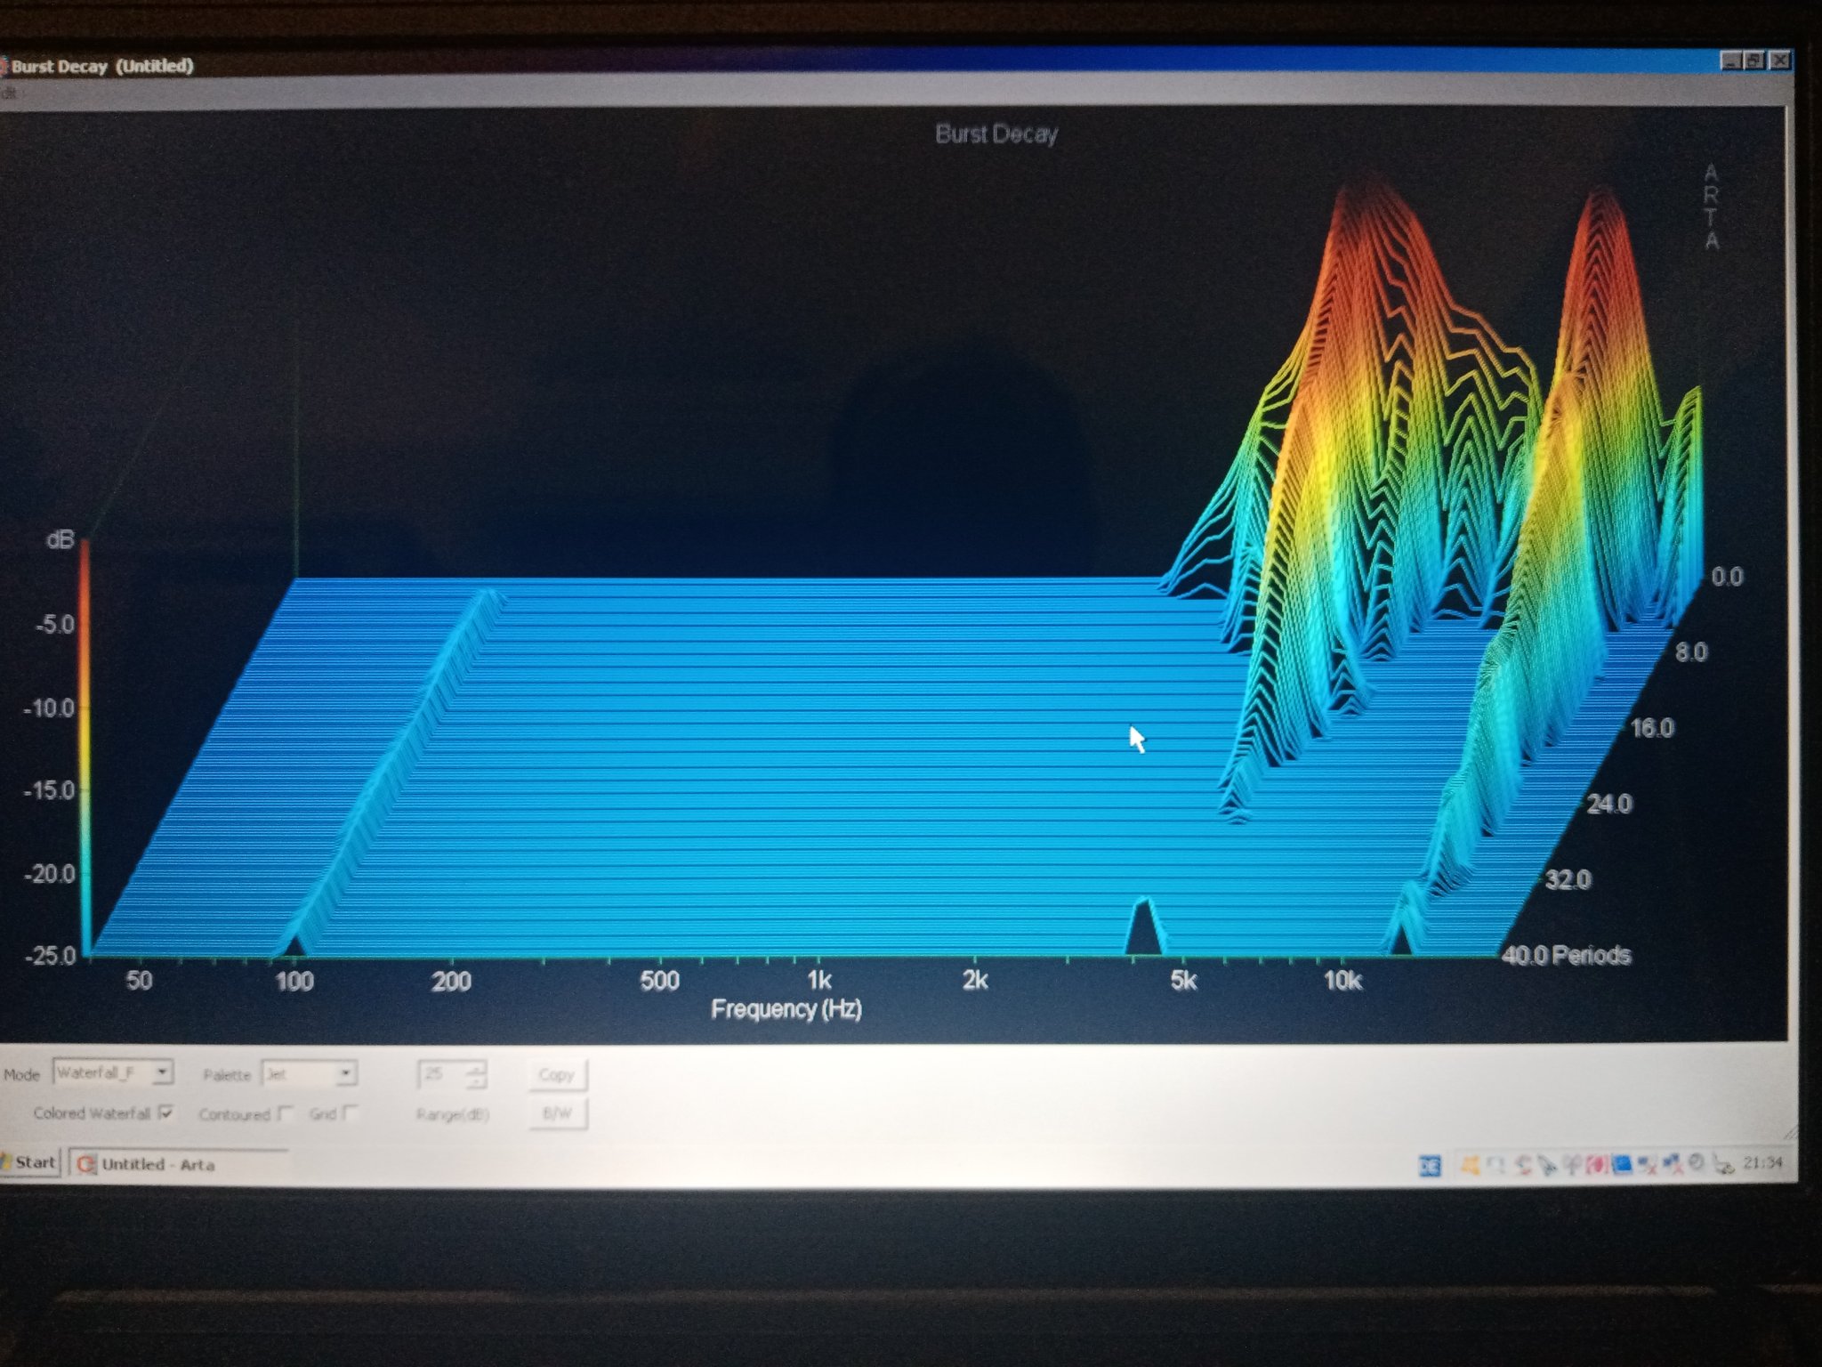Enable the Contoured checkbox
This screenshot has width=1822, height=1367.
285,1113
